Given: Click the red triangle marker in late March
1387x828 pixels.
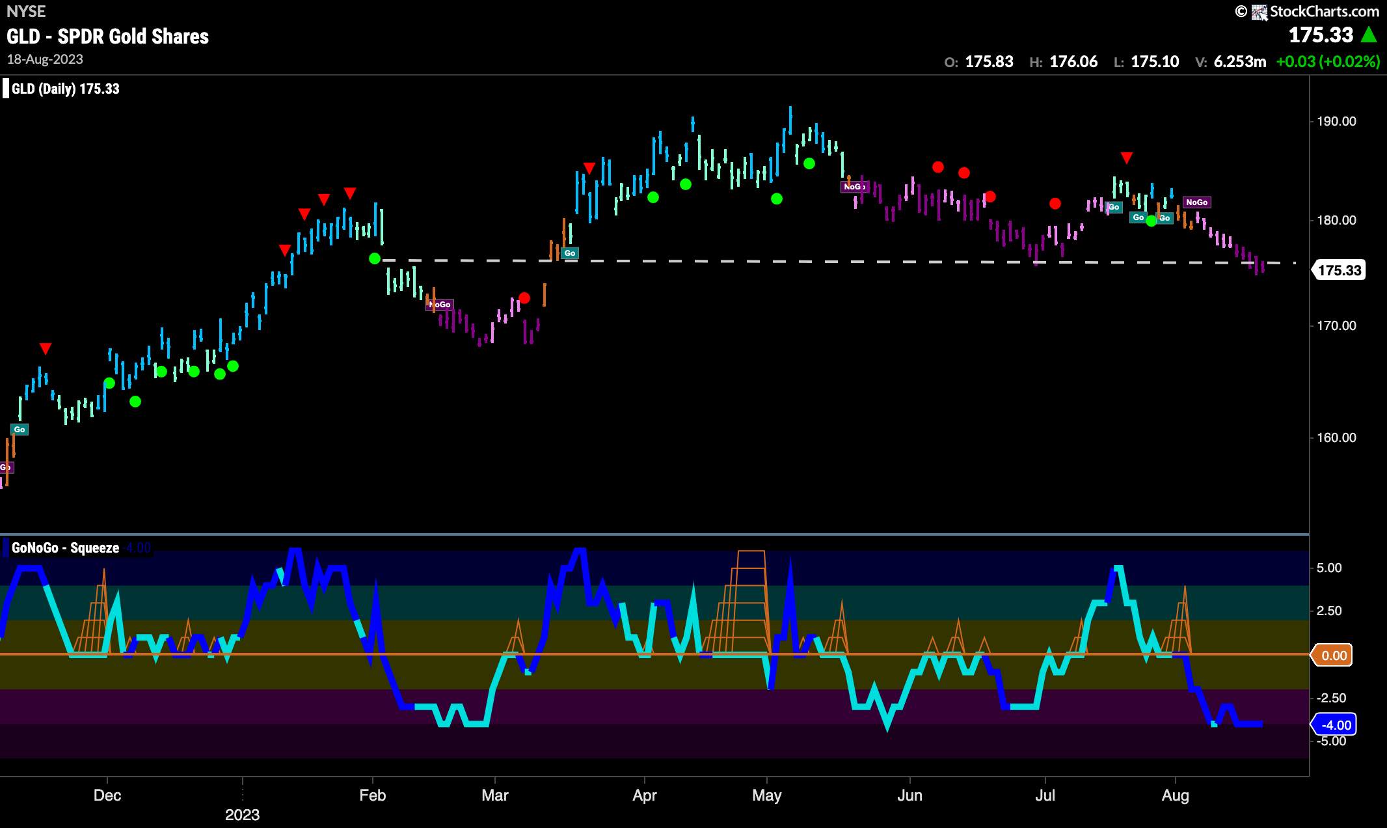Looking at the screenshot, I should [589, 169].
